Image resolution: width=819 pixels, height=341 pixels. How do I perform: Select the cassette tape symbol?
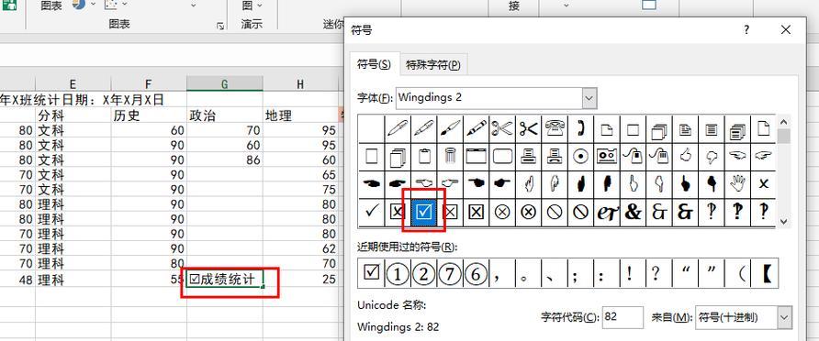pyautogui.click(x=606, y=156)
